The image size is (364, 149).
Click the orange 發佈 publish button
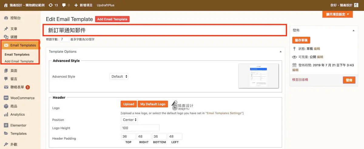point(349,80)
